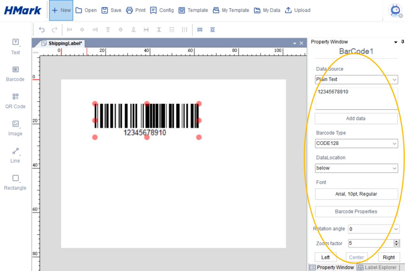This screenshot has height=271, width=405.
Task: Click the Center alignment button
Action: 356,257
